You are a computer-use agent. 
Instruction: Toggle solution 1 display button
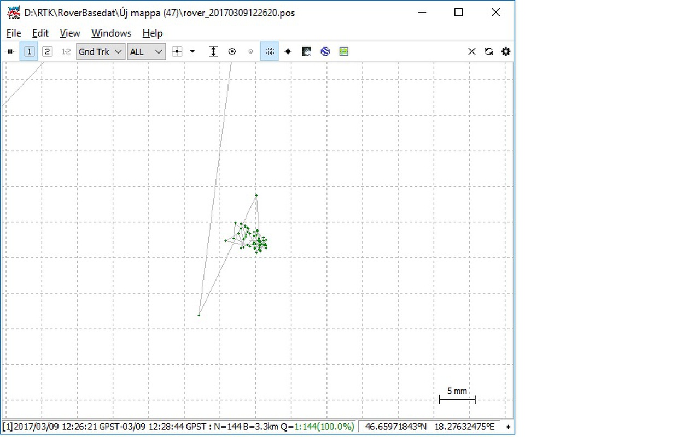coord(30,51)
